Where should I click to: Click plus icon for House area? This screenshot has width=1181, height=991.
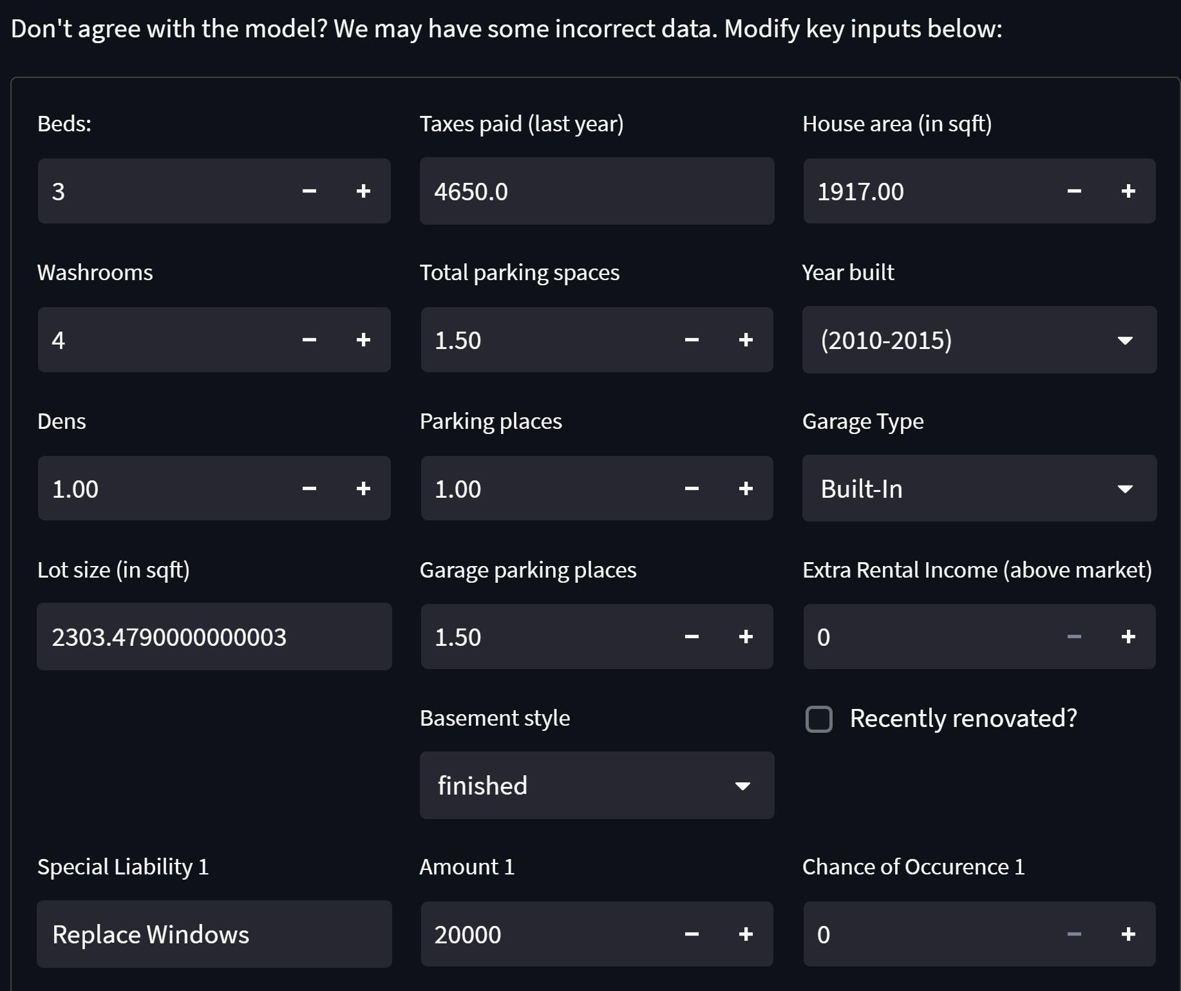coord(1128,191)
